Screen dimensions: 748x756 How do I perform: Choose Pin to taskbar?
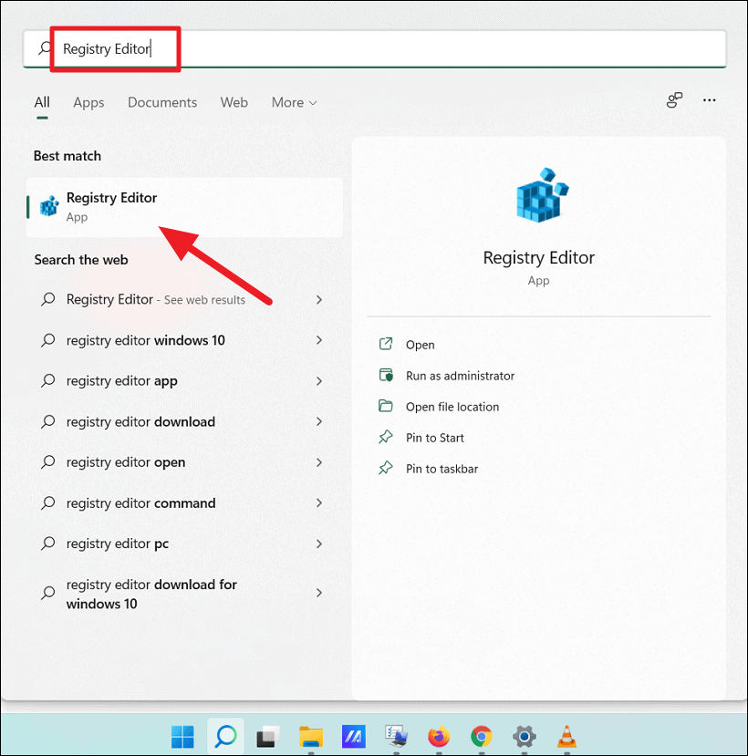[442, 469]
